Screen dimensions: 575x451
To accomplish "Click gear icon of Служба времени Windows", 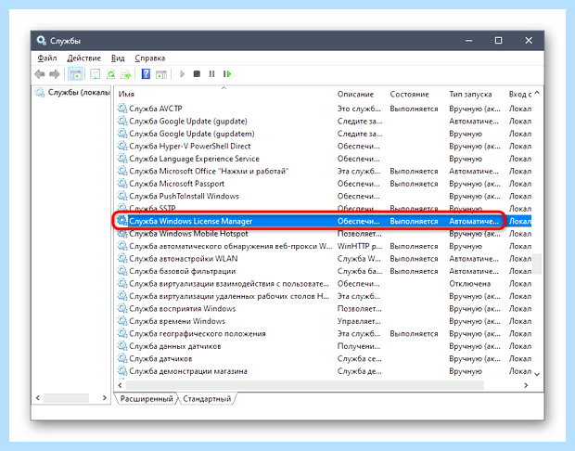I will (x=122, y=321).
